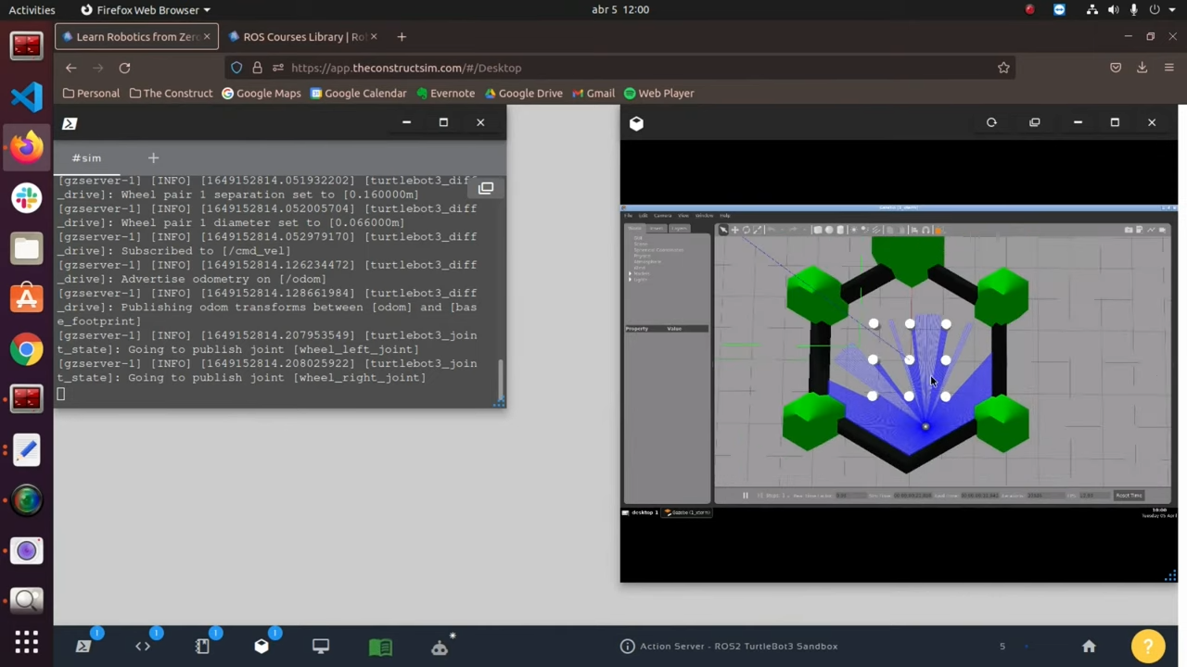Expand the Models tree item in Gazebo
1187x667 pixels.
[x=631, y=273]
